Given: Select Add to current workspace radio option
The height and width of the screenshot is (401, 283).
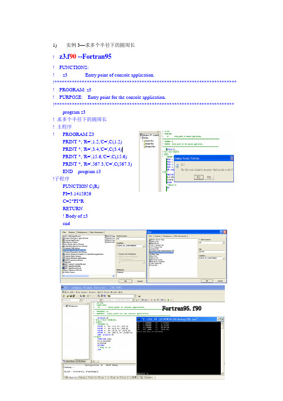Looking at the screenshot, I should click(118, 256).
